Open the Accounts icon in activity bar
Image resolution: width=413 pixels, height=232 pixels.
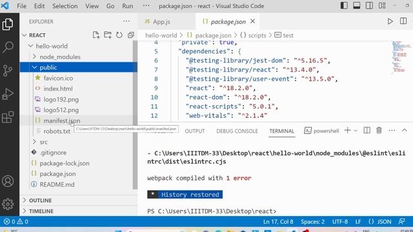(x=8, y=181)
